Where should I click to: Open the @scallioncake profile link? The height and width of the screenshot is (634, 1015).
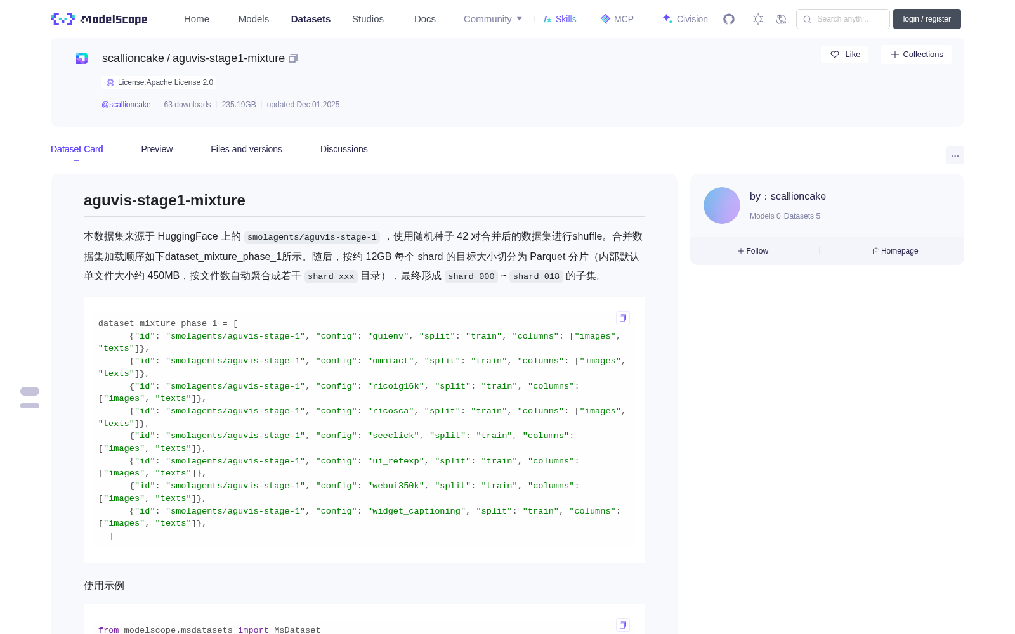tap(126, 105)
